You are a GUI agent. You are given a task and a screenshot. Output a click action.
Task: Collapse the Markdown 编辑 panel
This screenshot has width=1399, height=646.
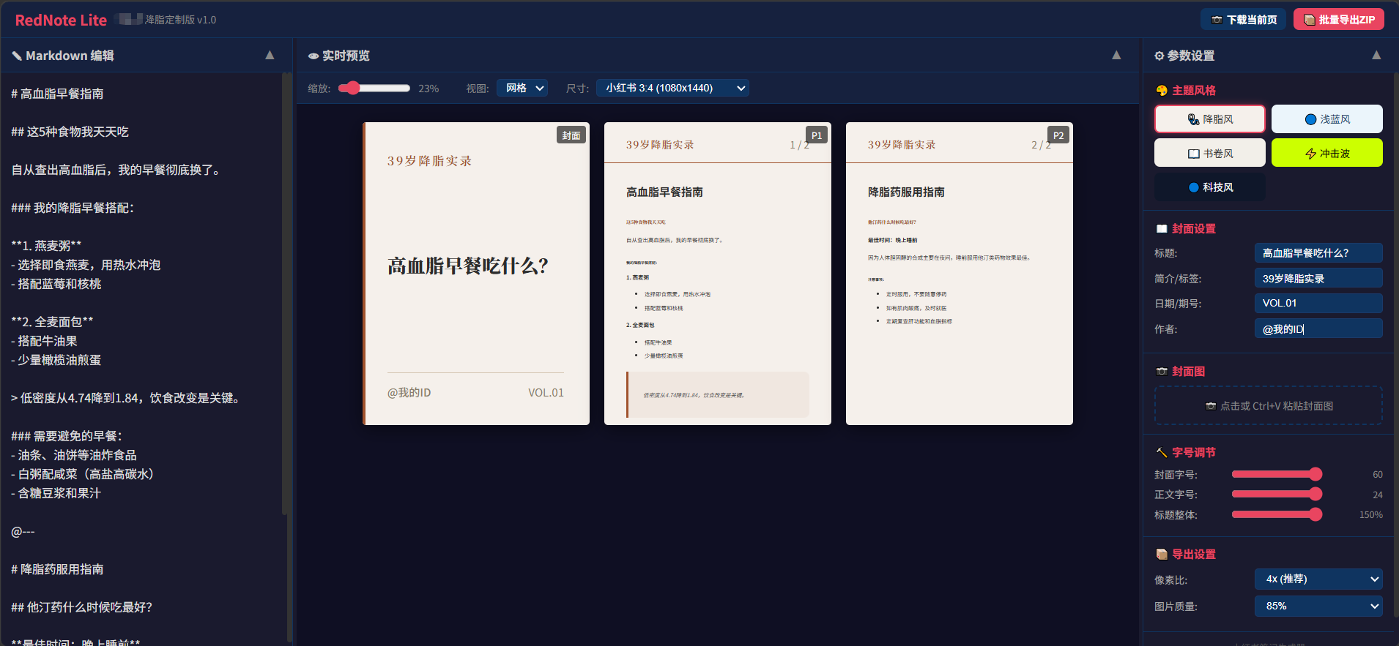[270, 56]
